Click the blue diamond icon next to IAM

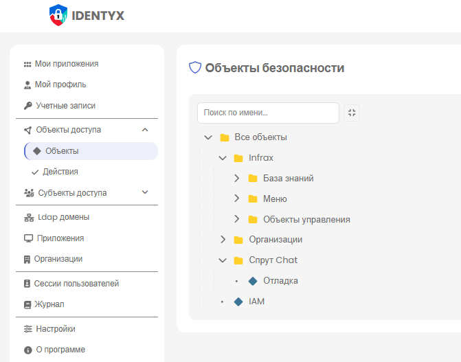point(238,302)
